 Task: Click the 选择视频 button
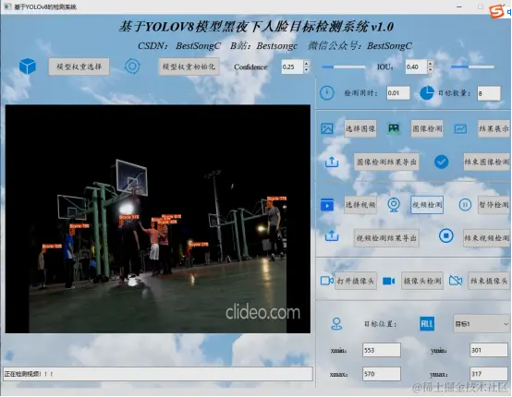[360, 205]
